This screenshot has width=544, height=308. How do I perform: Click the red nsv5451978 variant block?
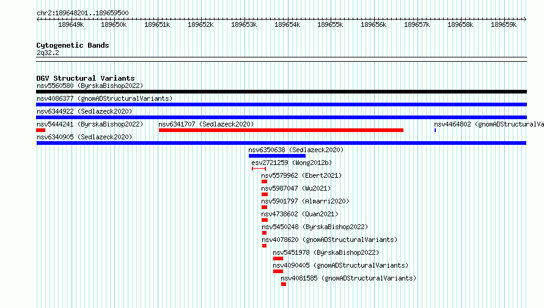[278, 258]
